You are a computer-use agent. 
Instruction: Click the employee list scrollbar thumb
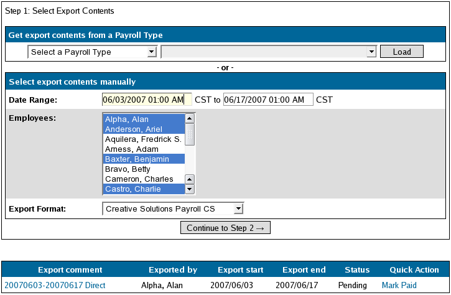click(190, 134)
